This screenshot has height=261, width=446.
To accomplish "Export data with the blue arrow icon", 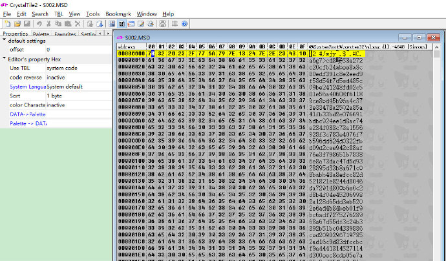I will pyautogui.click(x=100, y=24).
